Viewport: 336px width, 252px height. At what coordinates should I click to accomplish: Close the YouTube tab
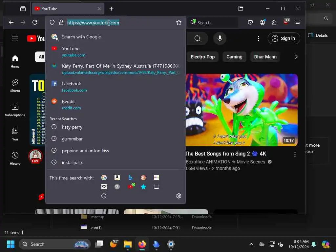99,9
